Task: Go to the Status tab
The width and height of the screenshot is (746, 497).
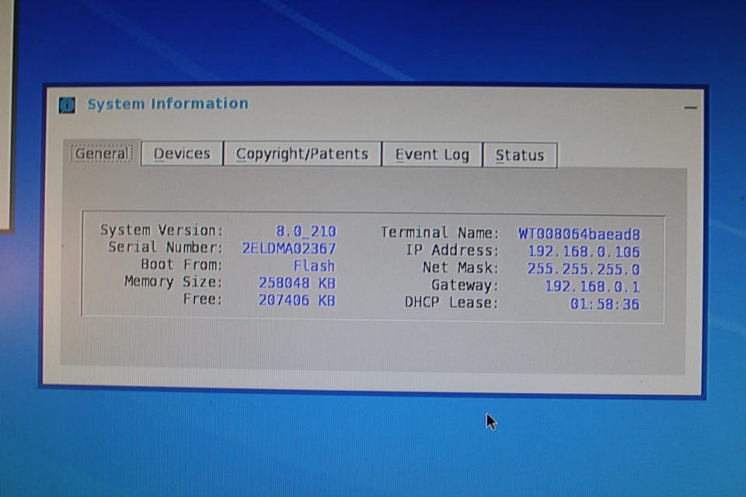Action: coord(520,155)
